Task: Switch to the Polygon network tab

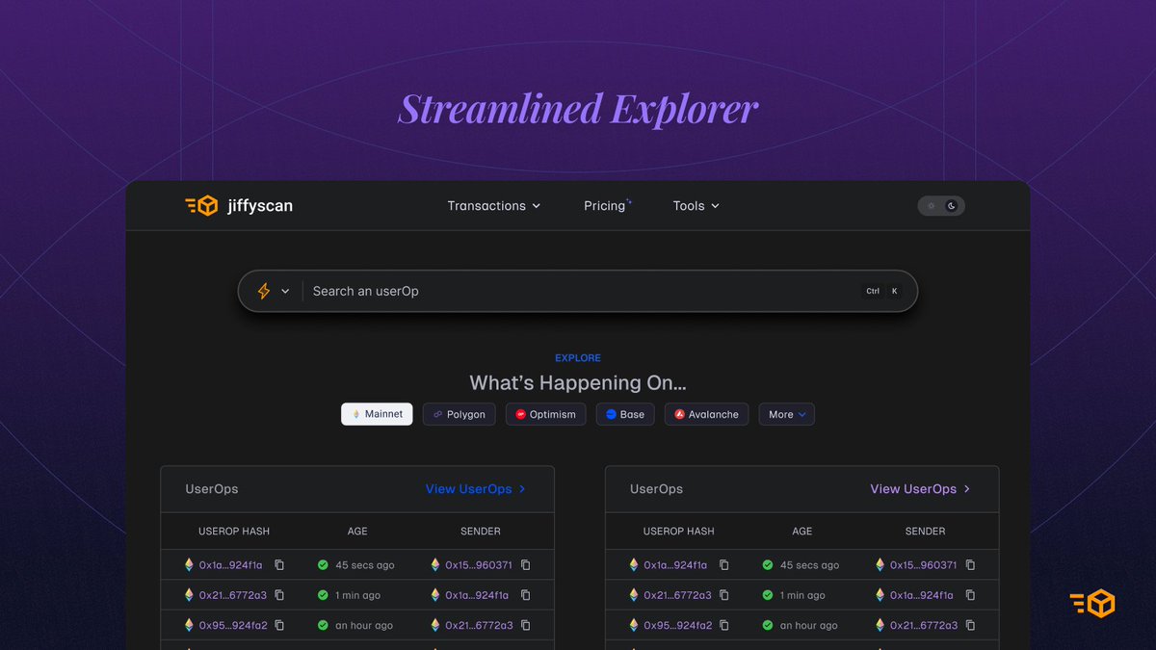Action: point(460,414)
